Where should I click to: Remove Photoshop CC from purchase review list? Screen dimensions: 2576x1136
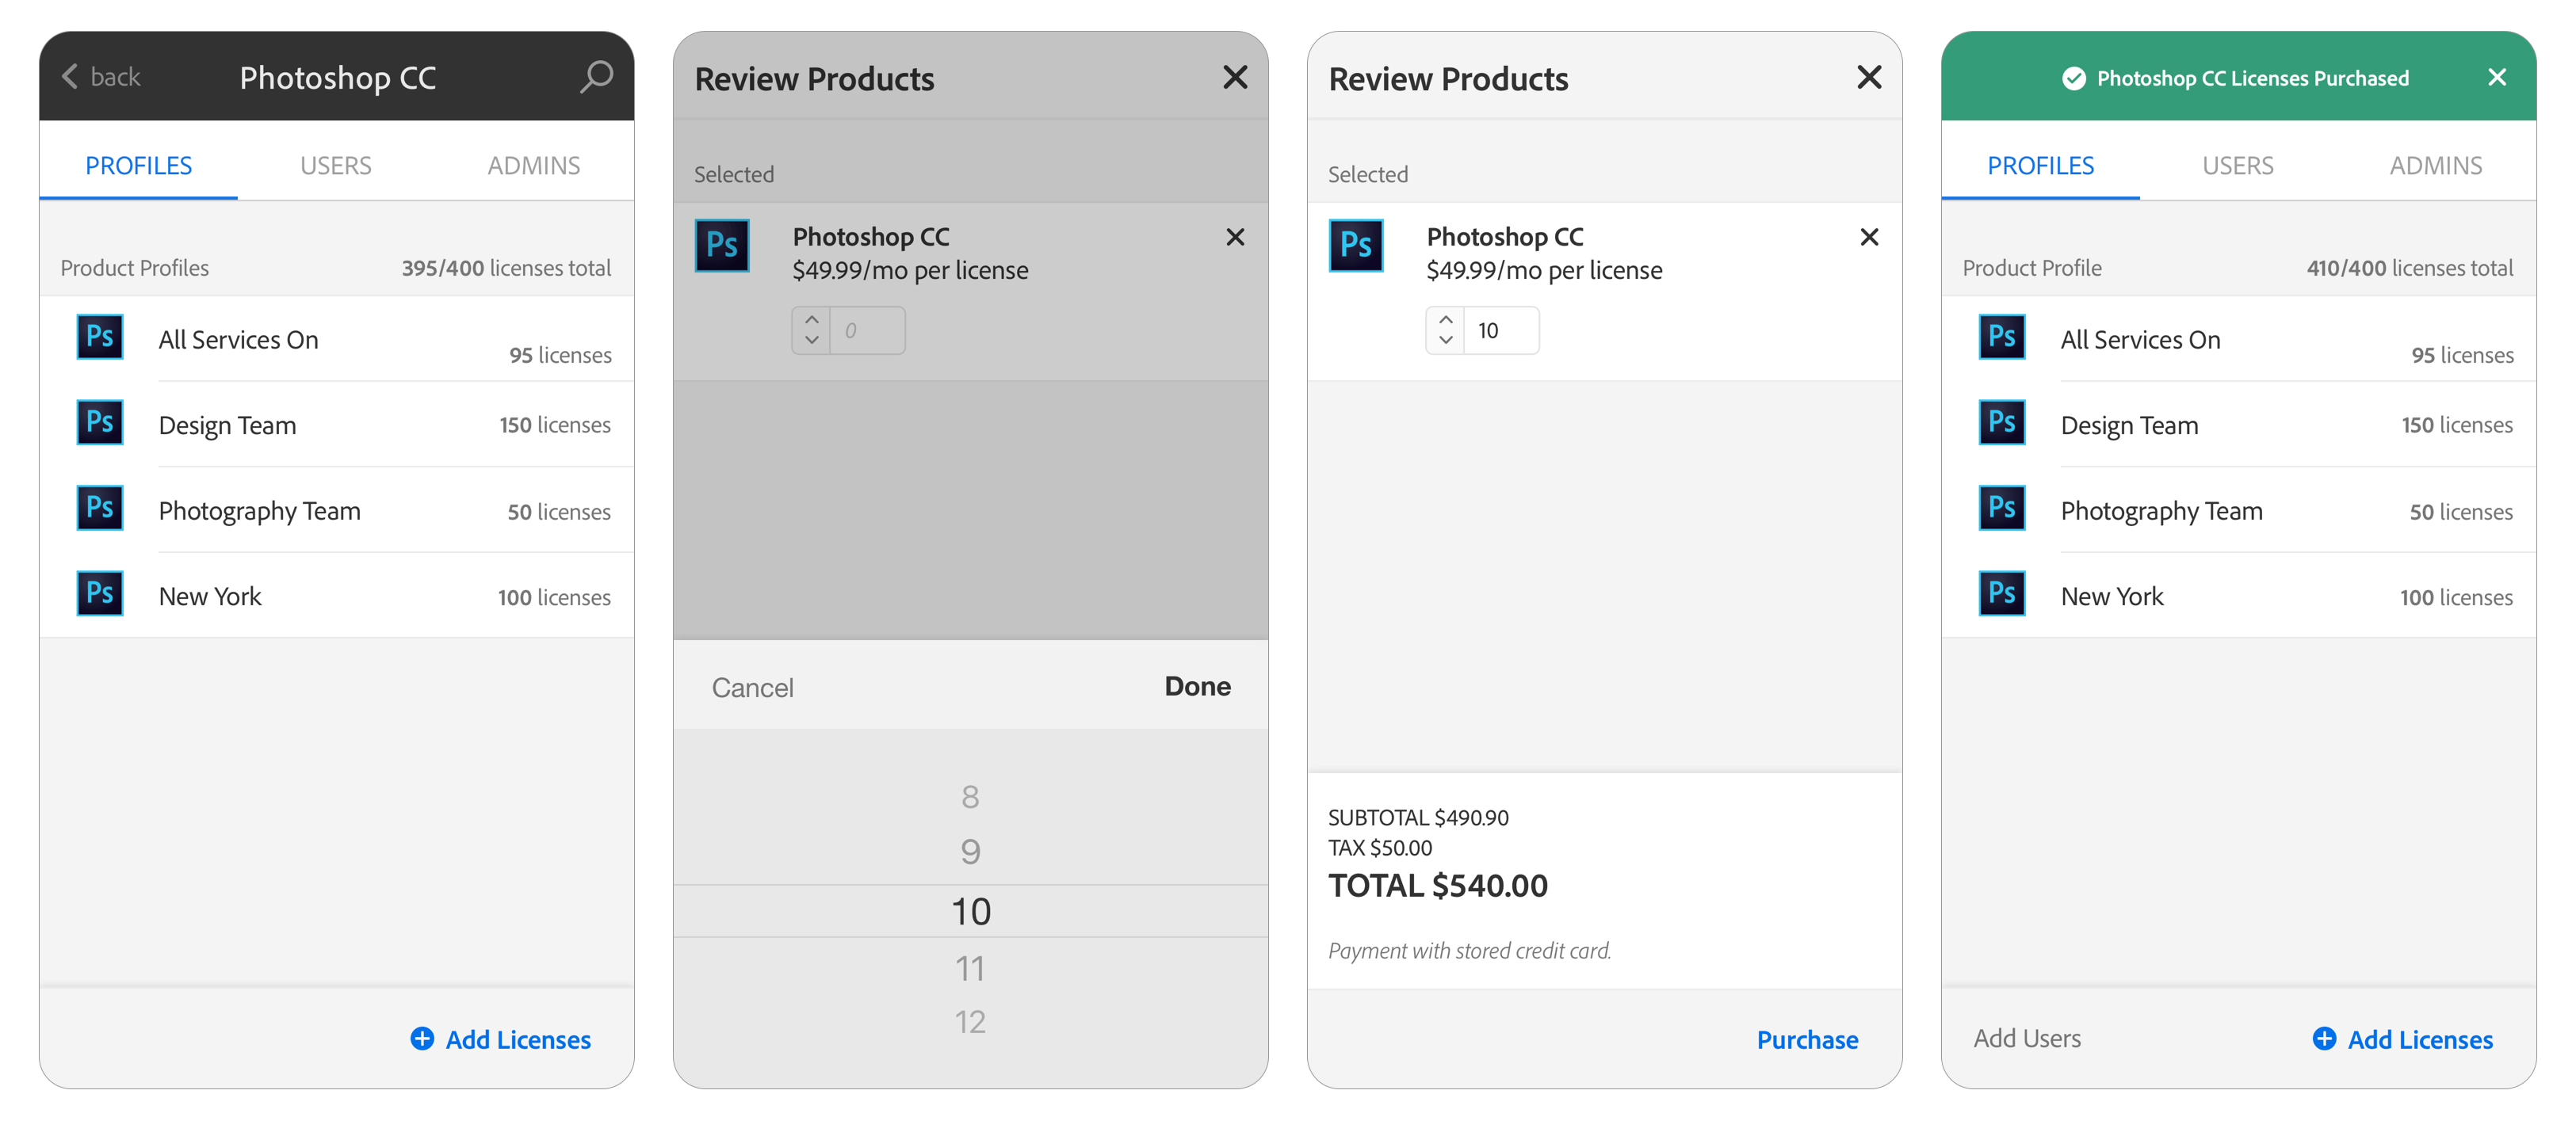tap(1868, 238)
